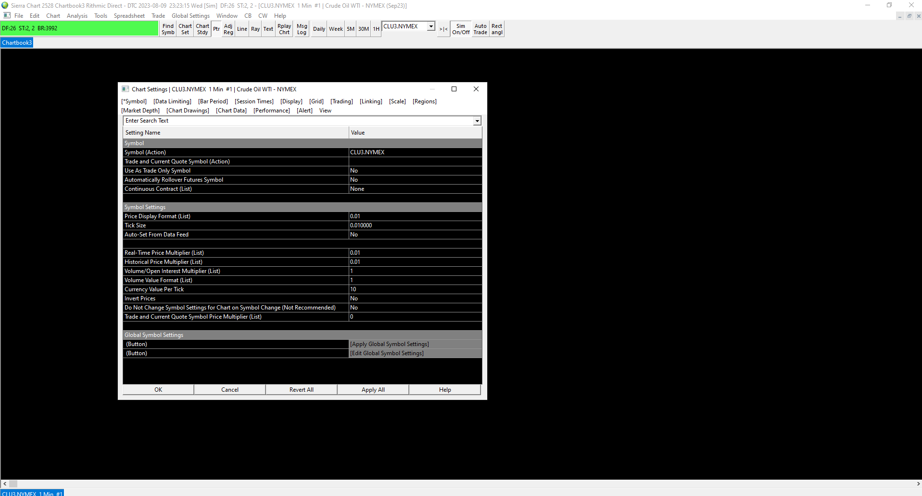
Task: Select the Symbol (Action) value CLU3.NYMEX
Action: [x=416, y=152]
